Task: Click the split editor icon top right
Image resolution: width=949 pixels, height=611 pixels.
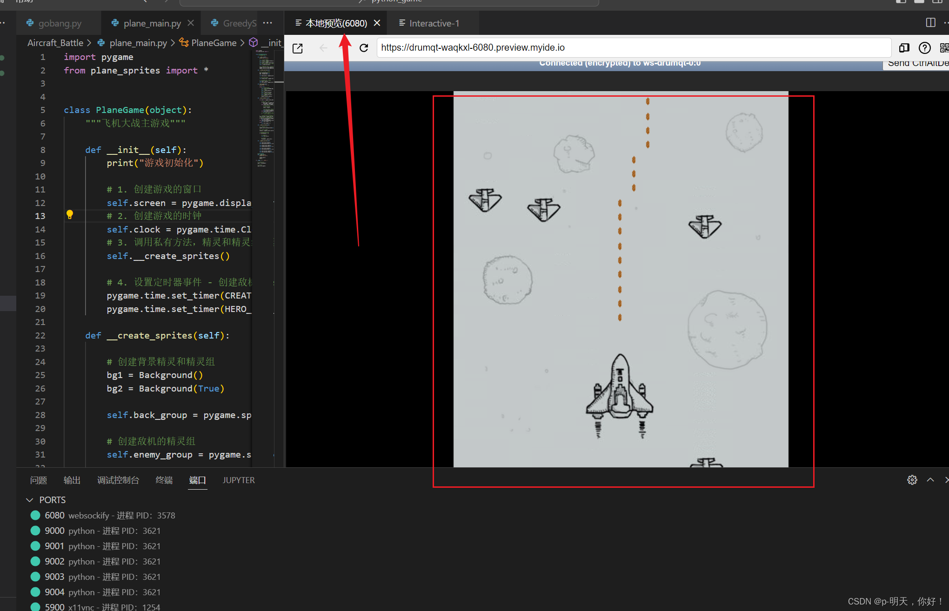Action: [931, 23]
